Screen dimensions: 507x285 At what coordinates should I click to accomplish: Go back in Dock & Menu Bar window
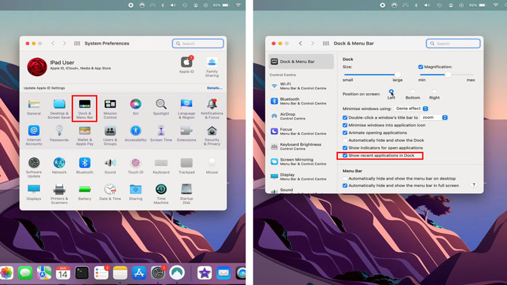pos(300,43)
